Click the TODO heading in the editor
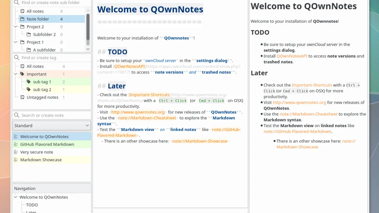This screenshot has width=379, height=213. point(117,52)
